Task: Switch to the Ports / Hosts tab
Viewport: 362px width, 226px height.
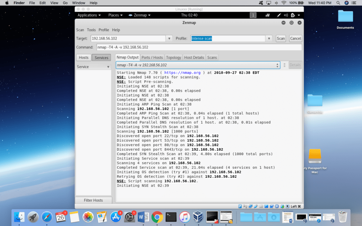Action: pos(152,58)
